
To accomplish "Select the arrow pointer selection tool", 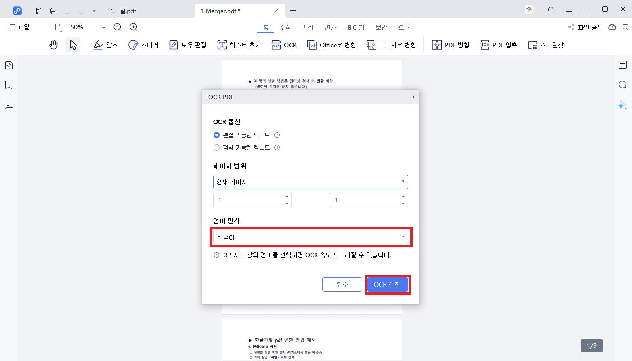I will click(x=73, y=45).
